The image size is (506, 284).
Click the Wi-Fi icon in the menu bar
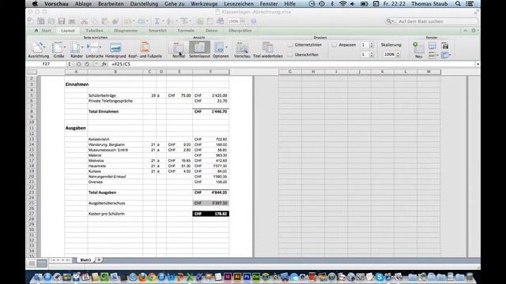click(x=342, y=4)
